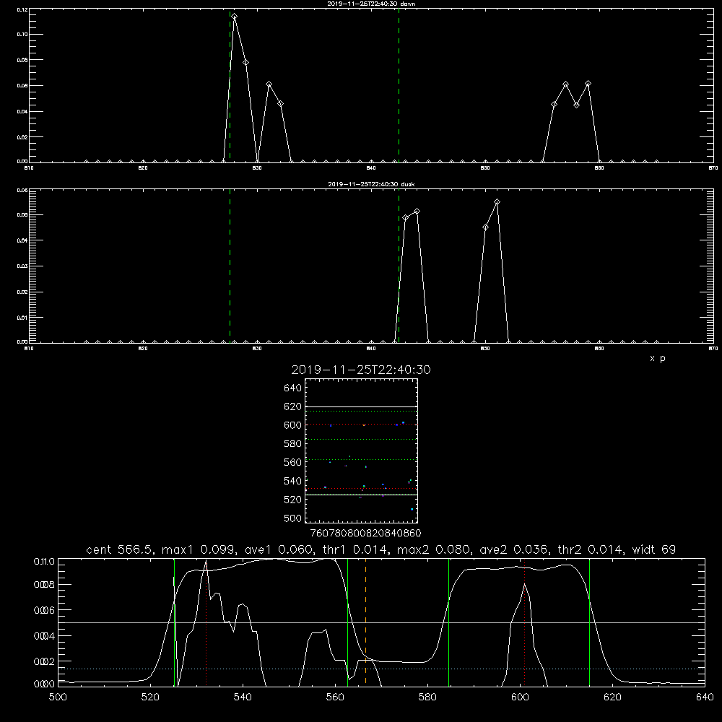
Task: Click the "640" y-axis label of small image plot
Action: click(x=293, y=388)
